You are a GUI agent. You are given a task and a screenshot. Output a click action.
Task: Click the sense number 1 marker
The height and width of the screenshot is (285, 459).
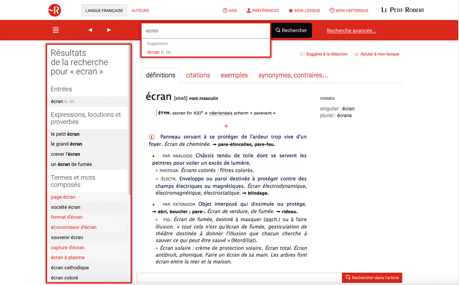click(x=152, y=137)
